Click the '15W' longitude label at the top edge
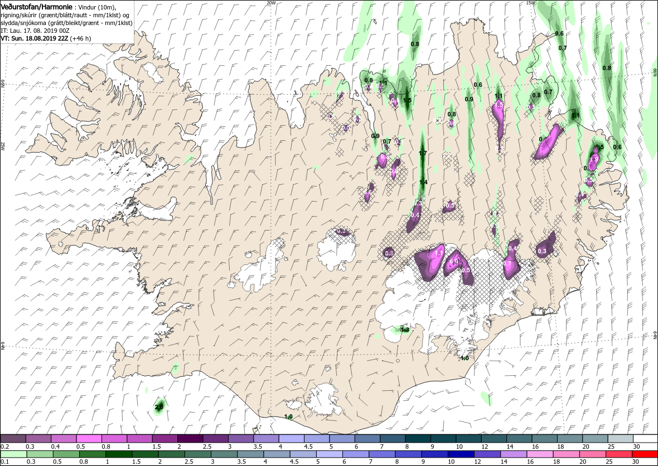658x466 pixels. pos(530,3)
